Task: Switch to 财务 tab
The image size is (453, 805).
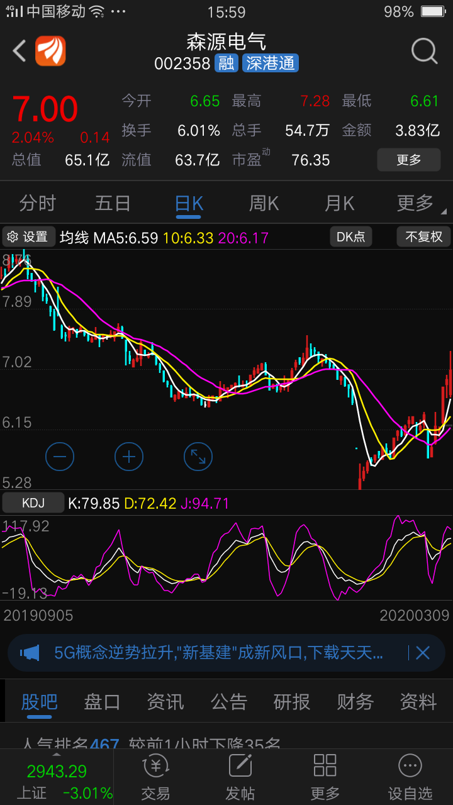Action: (355, 701)
